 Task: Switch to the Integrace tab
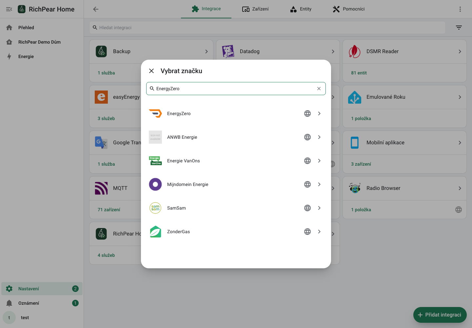pyautogui.click(x=206, y=9)
